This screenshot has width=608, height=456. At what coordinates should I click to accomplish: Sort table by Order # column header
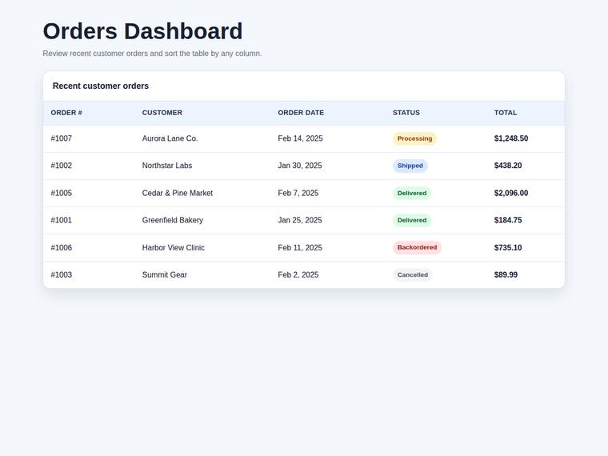click(66, 113)
